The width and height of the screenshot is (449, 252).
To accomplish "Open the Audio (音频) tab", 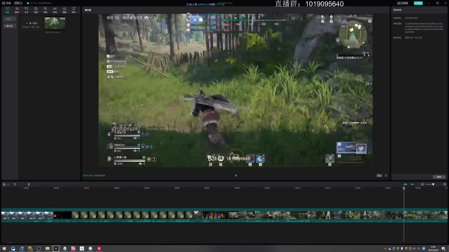I will (17, 9).
